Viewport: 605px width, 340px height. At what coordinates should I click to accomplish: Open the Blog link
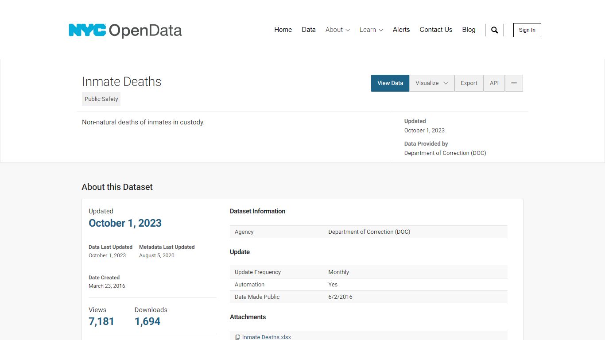click(469, 30)
